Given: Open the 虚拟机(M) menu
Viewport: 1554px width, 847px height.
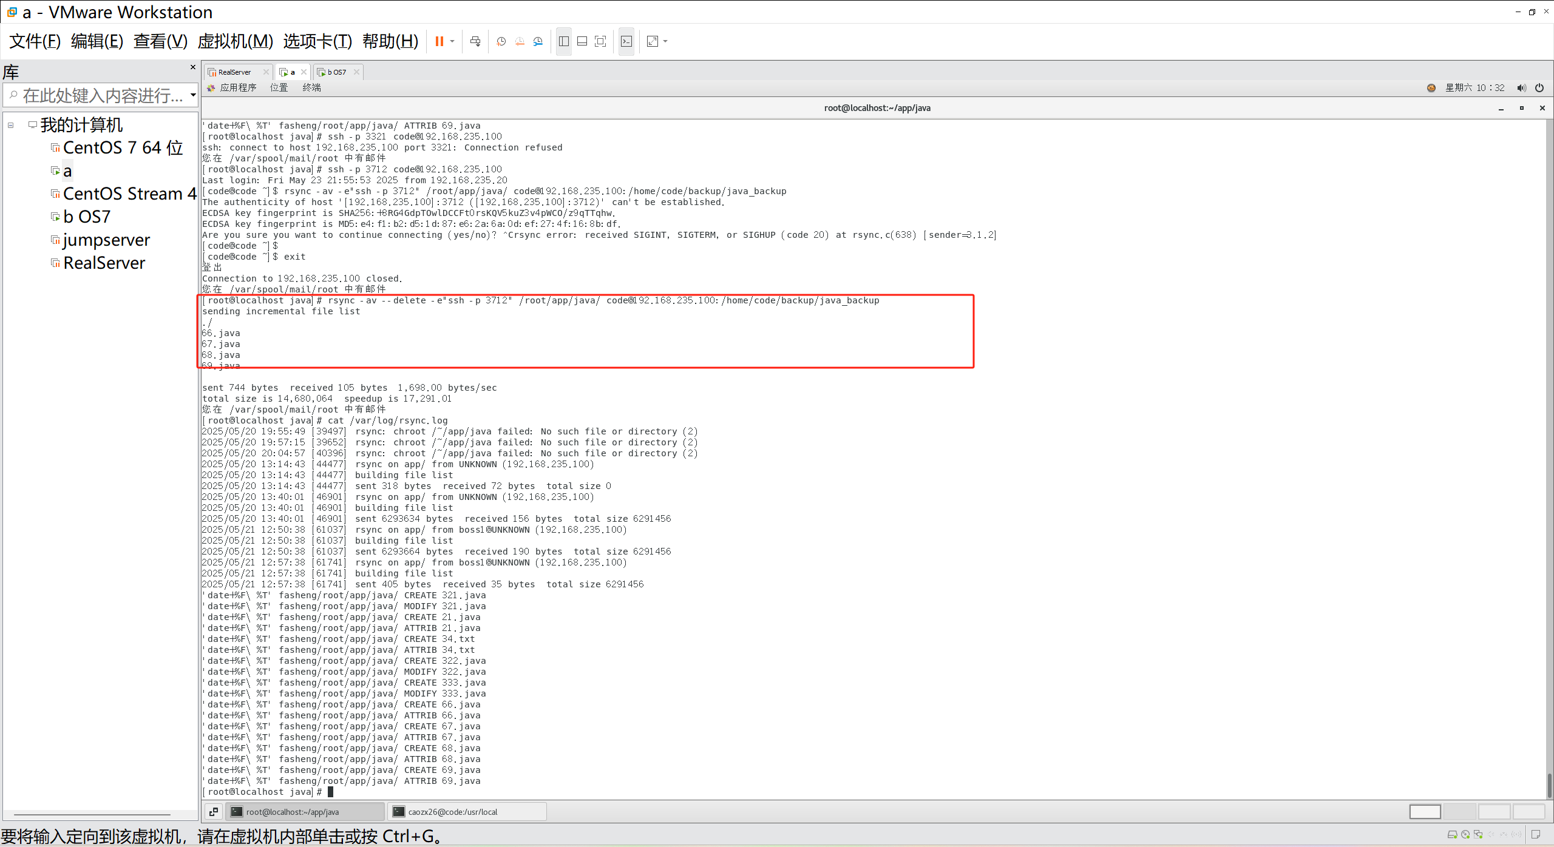Looking at the screenshot, I should [235, 41].
